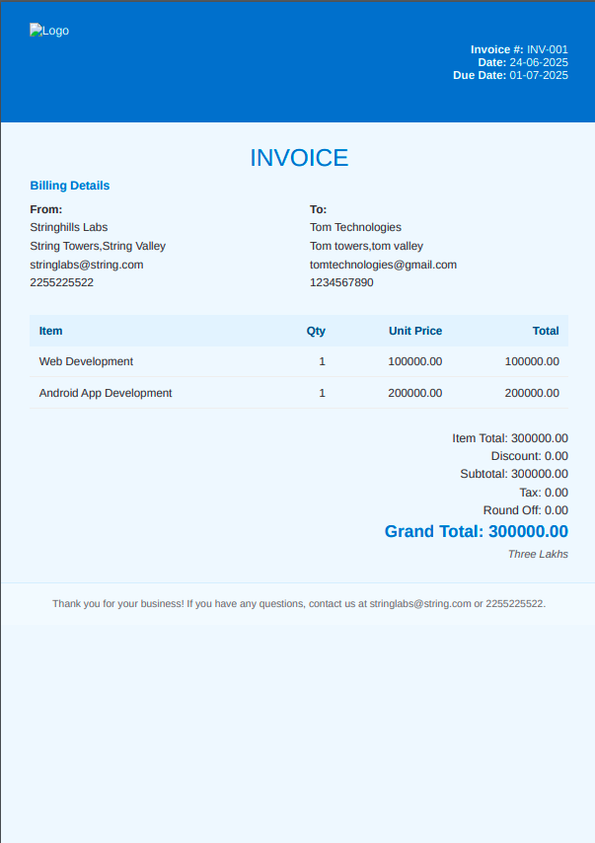Click the Billing Details heading
This screenshot has height=843, width=595.
coord(70,186)
